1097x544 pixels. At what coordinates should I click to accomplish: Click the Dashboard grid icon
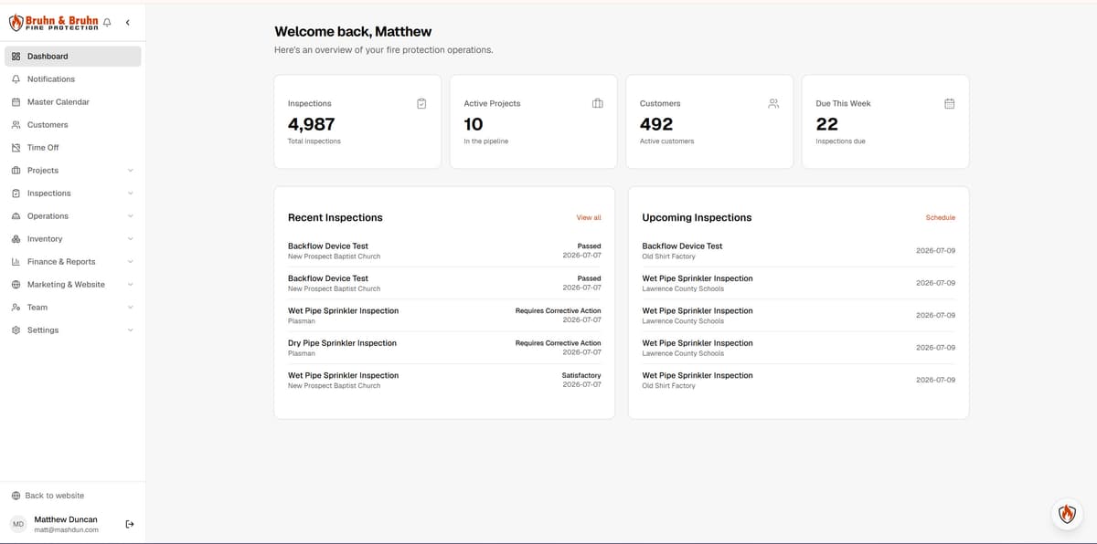[x=16, y=57]
